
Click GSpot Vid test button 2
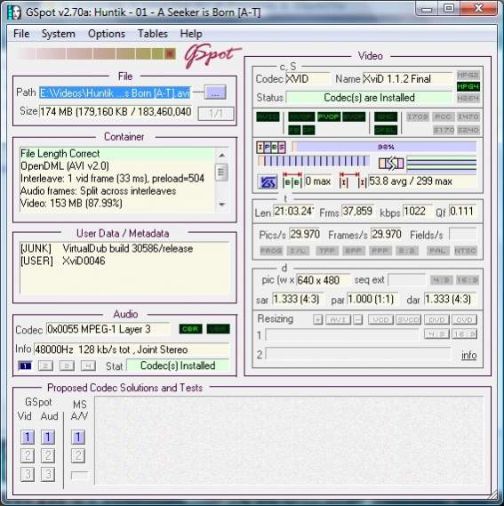[27, 455]
